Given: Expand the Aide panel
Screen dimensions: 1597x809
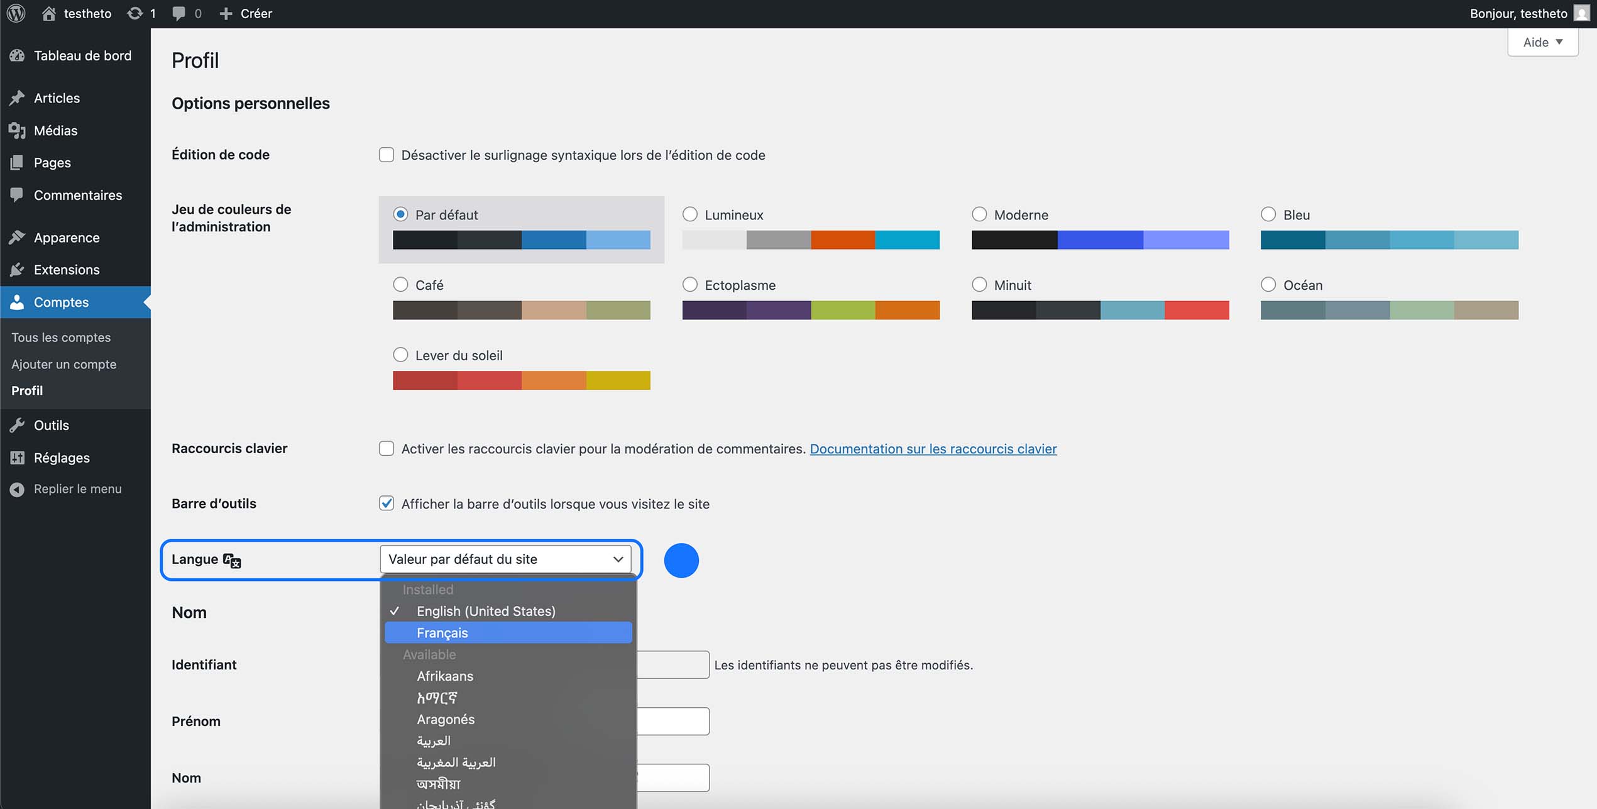Looking at the screenshot, I should 1542,41.
